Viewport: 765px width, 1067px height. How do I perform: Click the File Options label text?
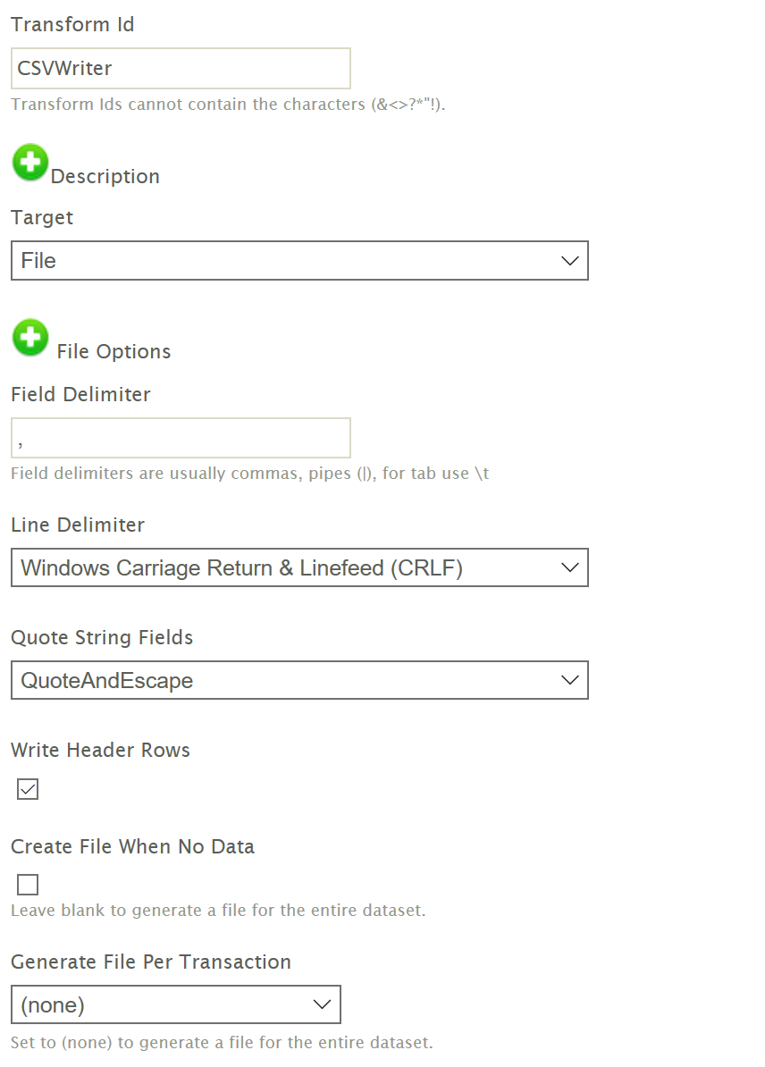click(x=113, y=352)
